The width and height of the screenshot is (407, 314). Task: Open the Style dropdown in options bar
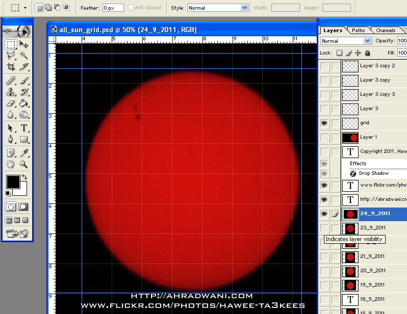coord(244,8)
